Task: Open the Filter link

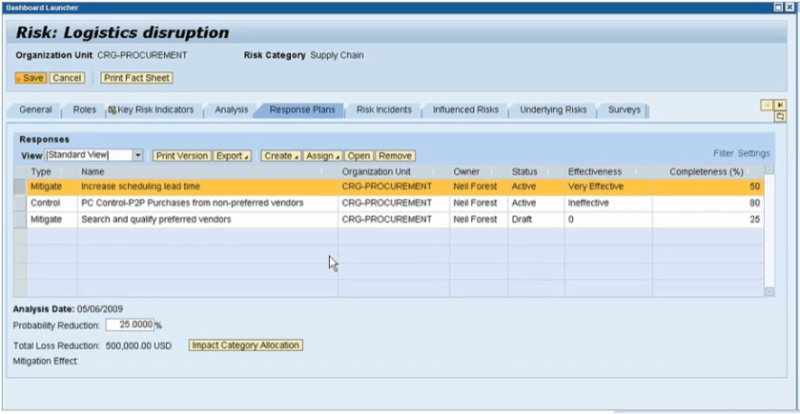Action: (724, 153)
